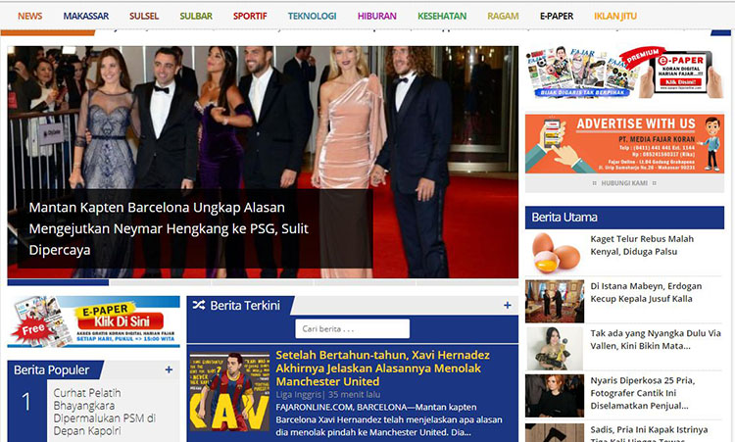Screen dimensions: 735x442
Task: Expand Berita Terkini with the plus icon
Action: pyautogui.click(x=508, y=305)
